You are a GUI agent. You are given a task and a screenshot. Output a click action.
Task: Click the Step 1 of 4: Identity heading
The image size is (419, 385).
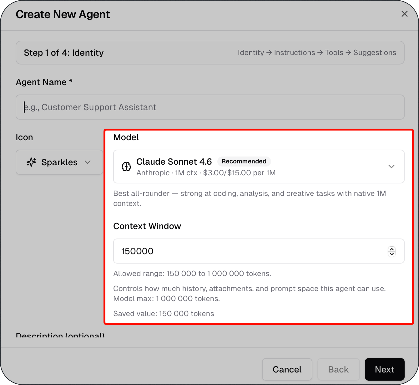[64, 53]
